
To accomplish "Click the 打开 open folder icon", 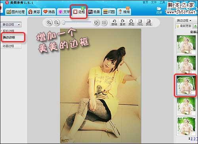I will (x=159, y=11).
